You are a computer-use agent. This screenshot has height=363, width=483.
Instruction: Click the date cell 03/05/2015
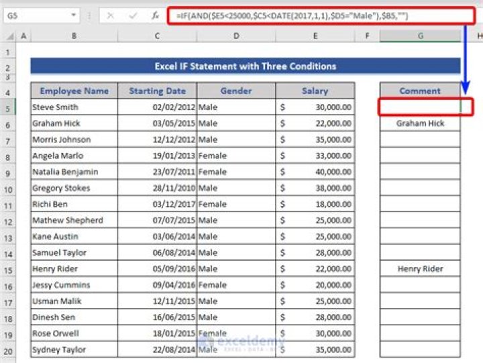click(x=157, y=123)
